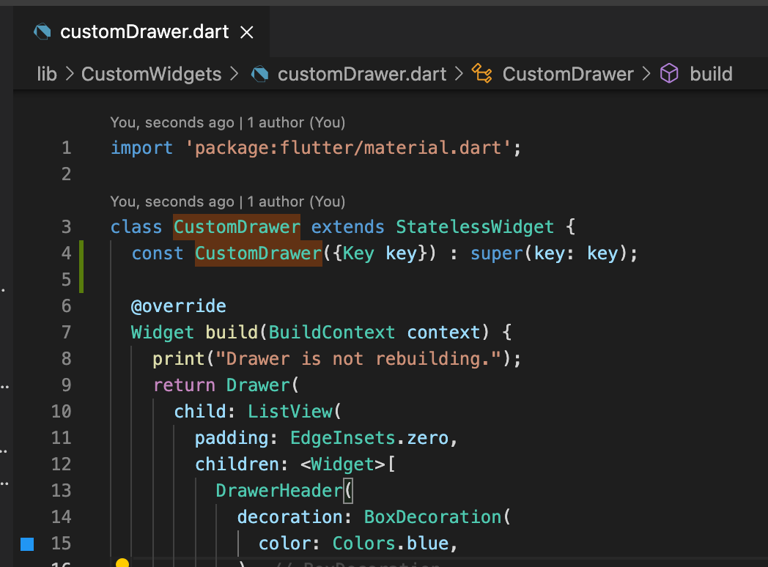
Task: Click the blue color swatch for Colors.blue
Action: (x=28, y=543)
